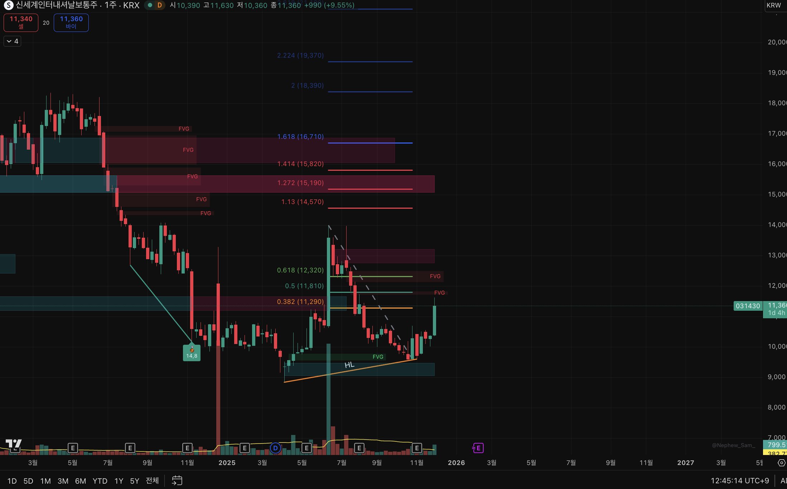787x489 pixels.
Task: Click the 12:45:14 UTC+9 timezone clock
Action: (740, 481)
